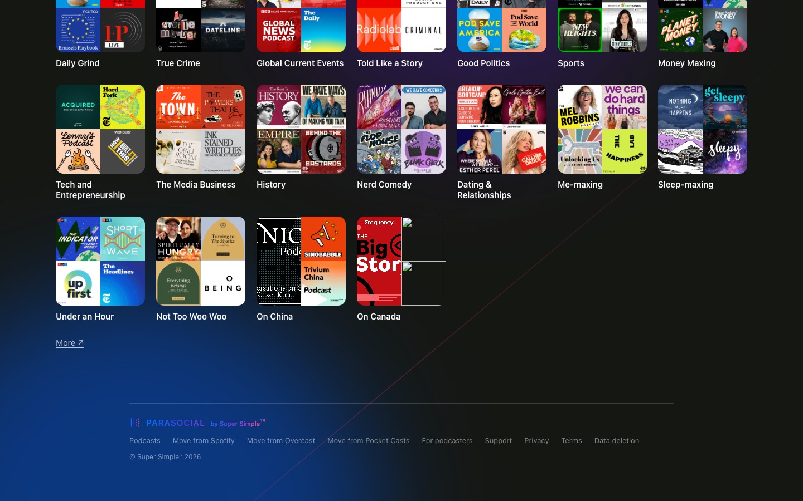Viewport: 803px width, 501px height.
Task: Select The Media Business collection title
Action: click(x=196, y=185)
